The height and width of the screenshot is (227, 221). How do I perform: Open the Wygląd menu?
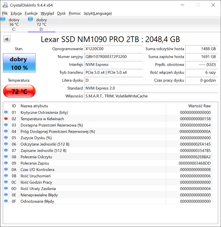[47, 13]
